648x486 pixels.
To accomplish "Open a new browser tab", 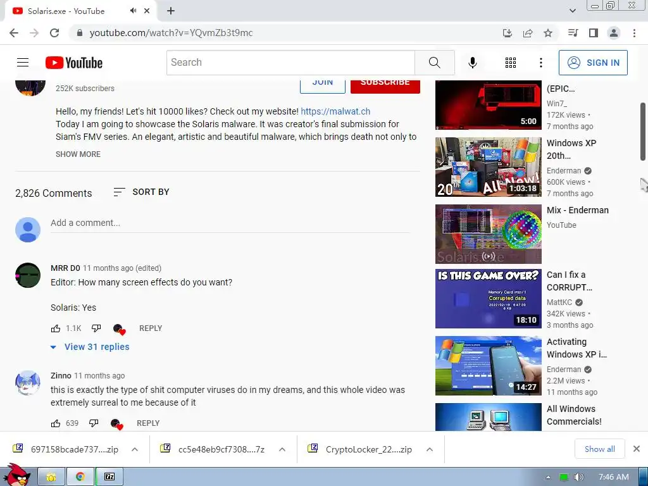I will pyautogui.click(x=171, y=11).
